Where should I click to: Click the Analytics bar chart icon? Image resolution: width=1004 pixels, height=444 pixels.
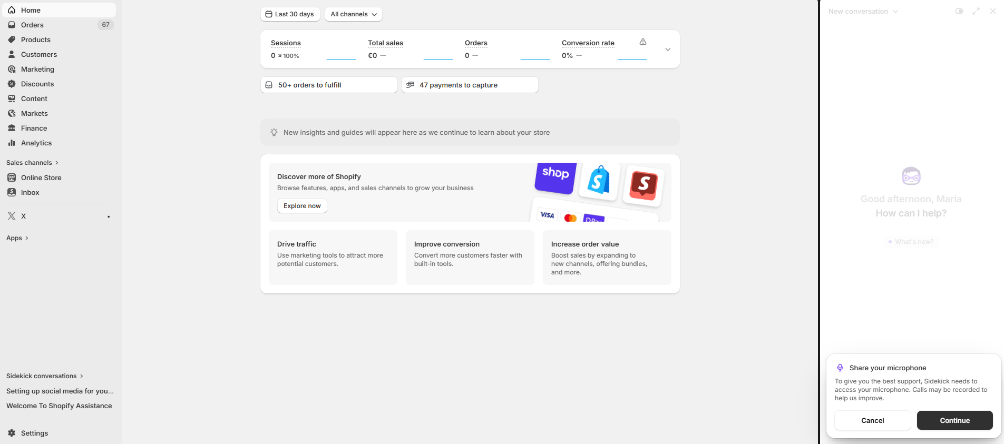point(12,143)
